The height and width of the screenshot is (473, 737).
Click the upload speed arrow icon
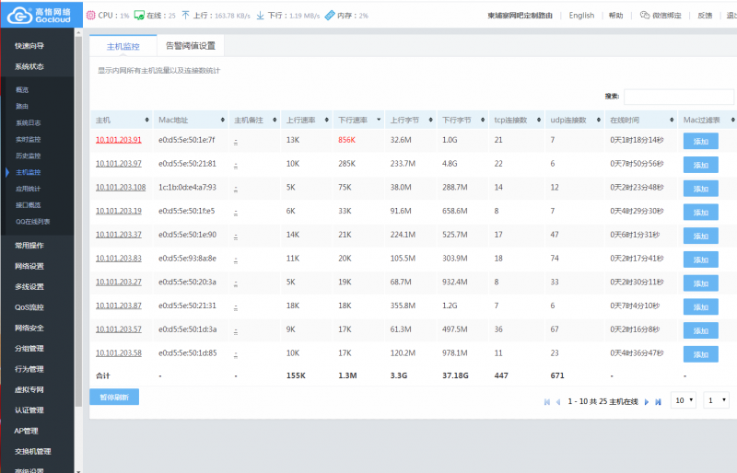[x=186, y=15]
